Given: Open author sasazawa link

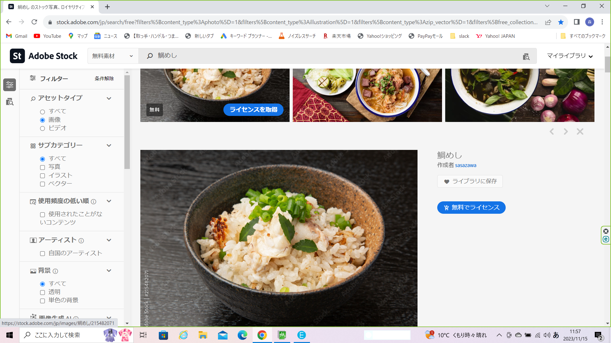Looking at the screenshot, I should 466,165.
